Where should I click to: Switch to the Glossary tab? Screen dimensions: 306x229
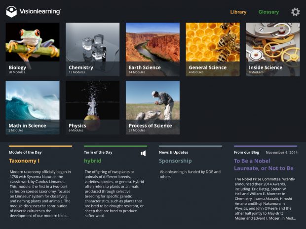[x=268, y=12]
